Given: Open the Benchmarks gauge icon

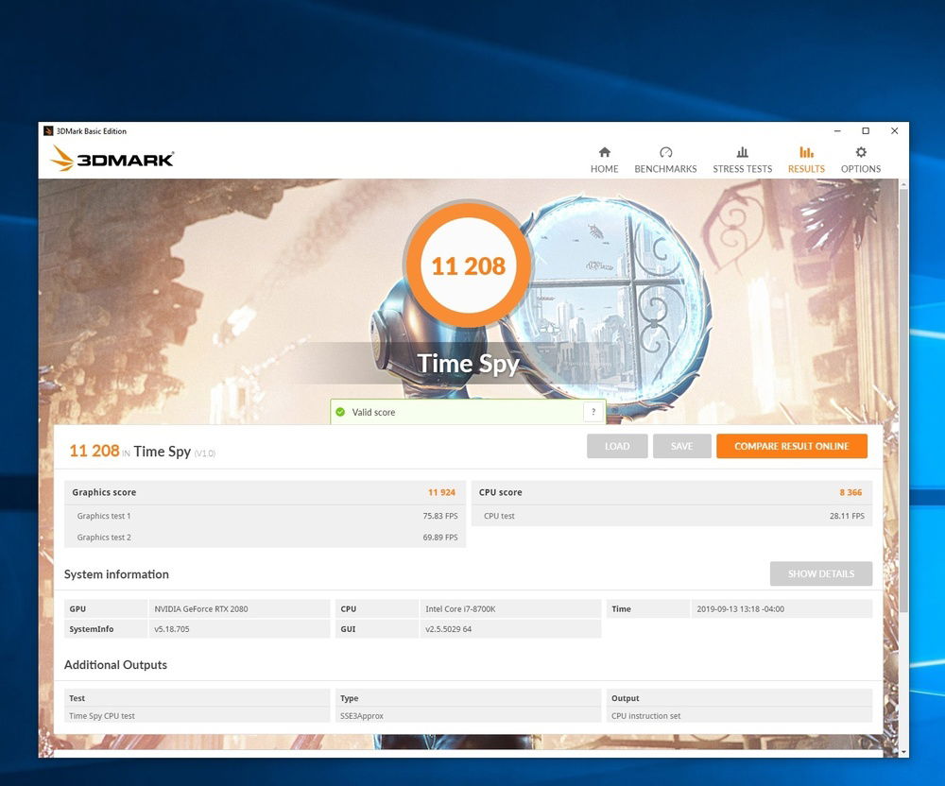Looking at the screenshot, I should [665, 153].
